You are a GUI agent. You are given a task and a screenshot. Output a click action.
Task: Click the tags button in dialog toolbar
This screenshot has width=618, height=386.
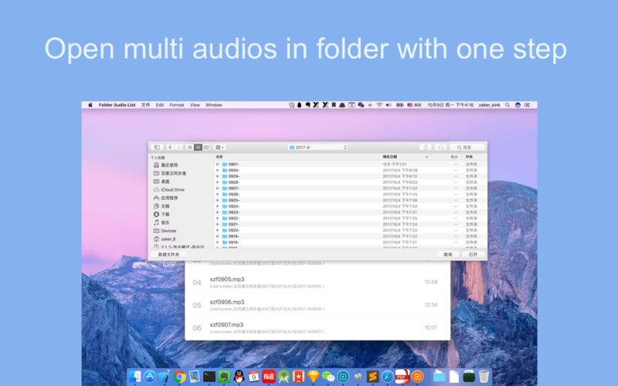[440, 147]
